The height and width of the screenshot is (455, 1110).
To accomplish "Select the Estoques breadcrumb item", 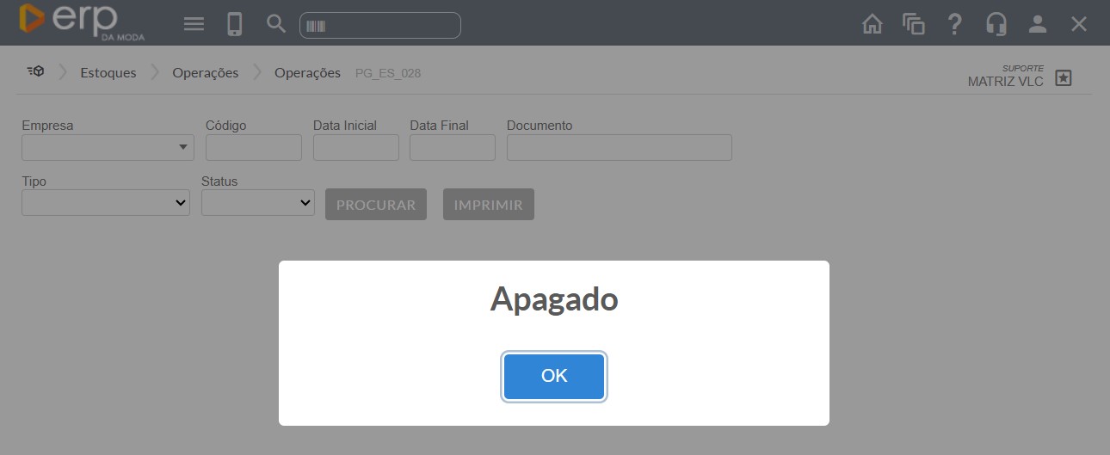I will pyautogui.click(x=108, y=73).
